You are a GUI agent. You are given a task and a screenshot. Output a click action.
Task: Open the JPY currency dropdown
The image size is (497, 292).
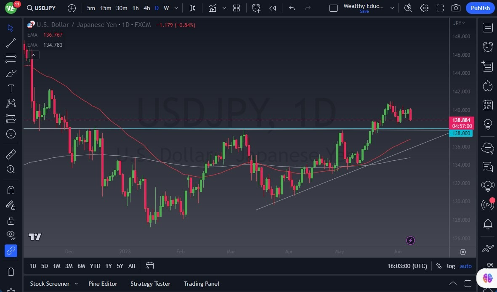pyautogui.click(x=458, y=23)
